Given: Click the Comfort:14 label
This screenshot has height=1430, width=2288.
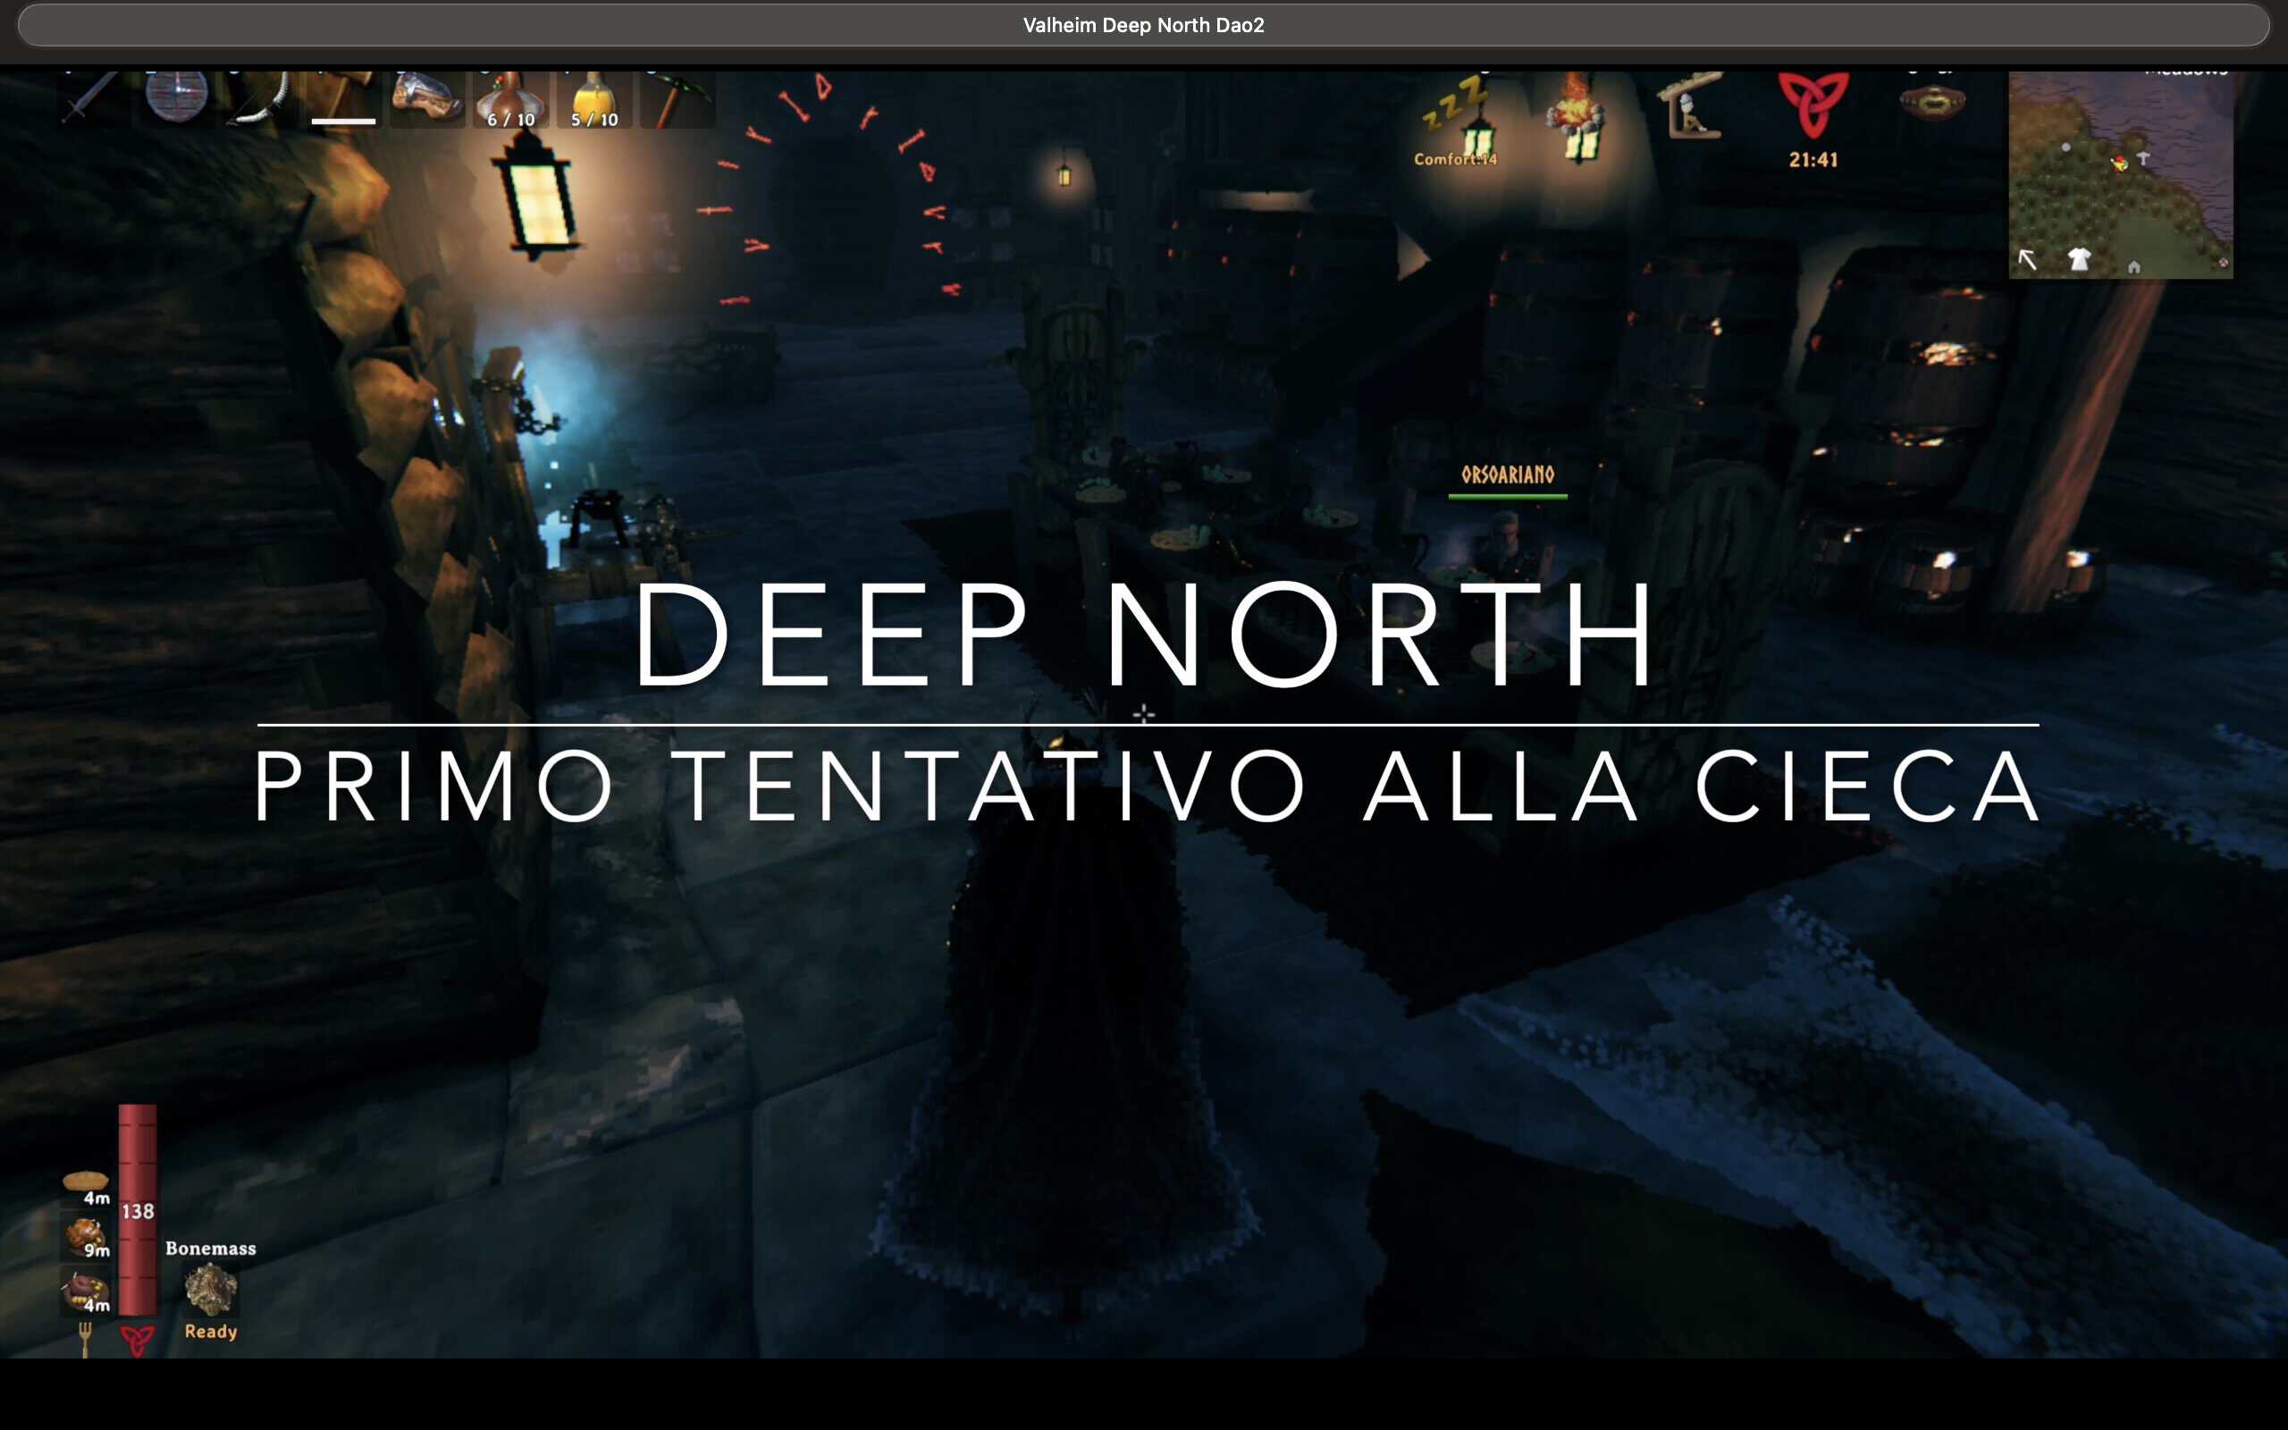Looking at the screenshot, I should pyautogui.click(x=1456, y=159).
